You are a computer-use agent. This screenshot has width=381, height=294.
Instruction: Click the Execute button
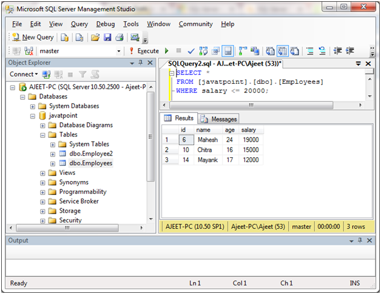click(x=144, y=51)
